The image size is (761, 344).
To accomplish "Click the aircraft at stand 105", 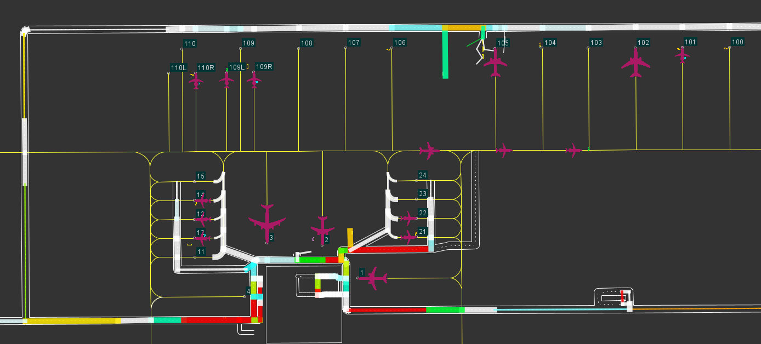I will coord(495,63).
